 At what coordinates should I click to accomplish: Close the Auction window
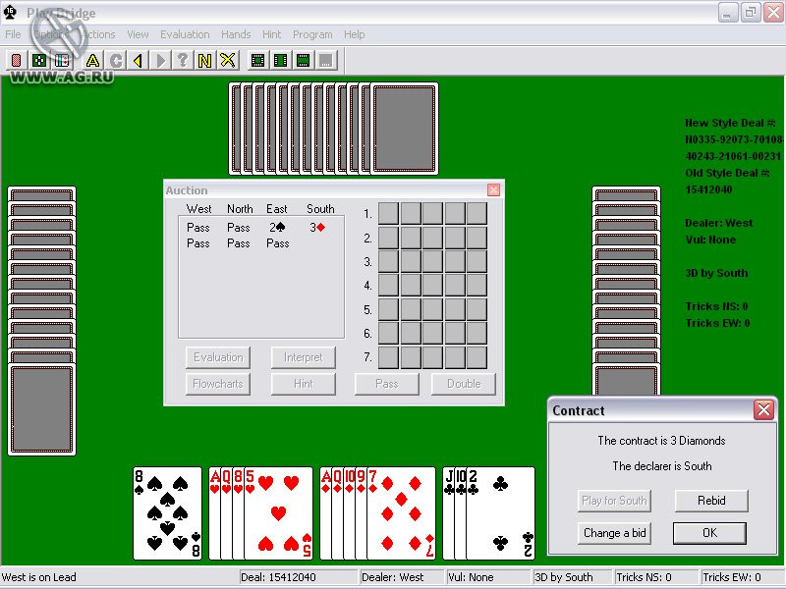[x=494, y=189]
